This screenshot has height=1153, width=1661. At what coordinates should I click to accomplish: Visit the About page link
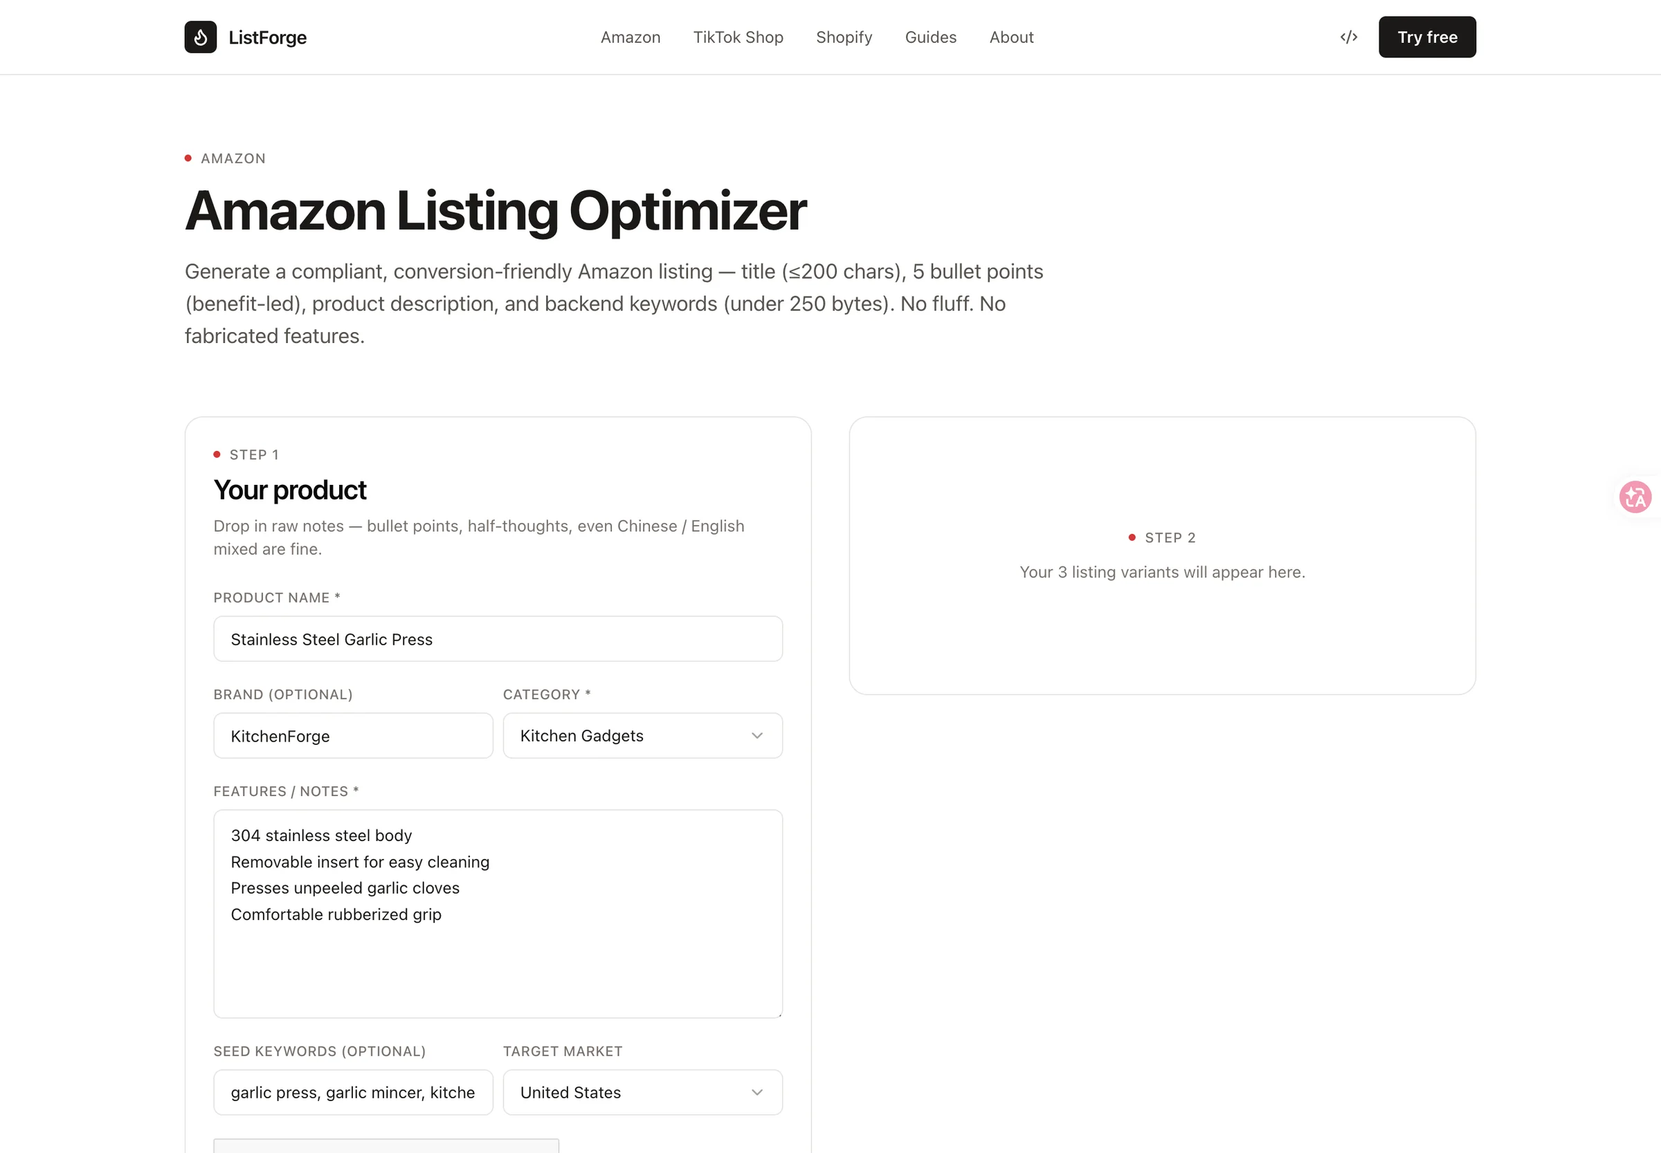pyautogui.click(x=1011, y=37)
